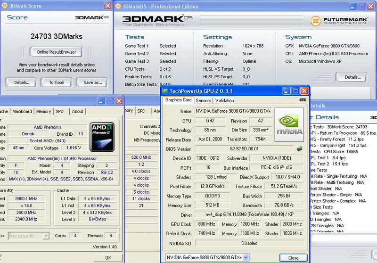Open the graphics card selection dropdown in GPU-Z
377x263 pixels.
point(207,257)
